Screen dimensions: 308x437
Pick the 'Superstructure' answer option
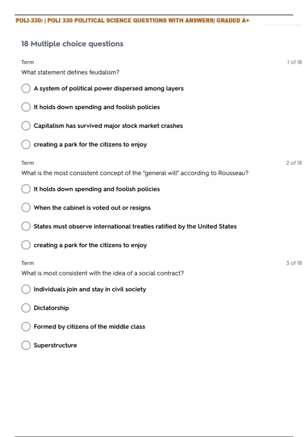[x=26, y=345]
